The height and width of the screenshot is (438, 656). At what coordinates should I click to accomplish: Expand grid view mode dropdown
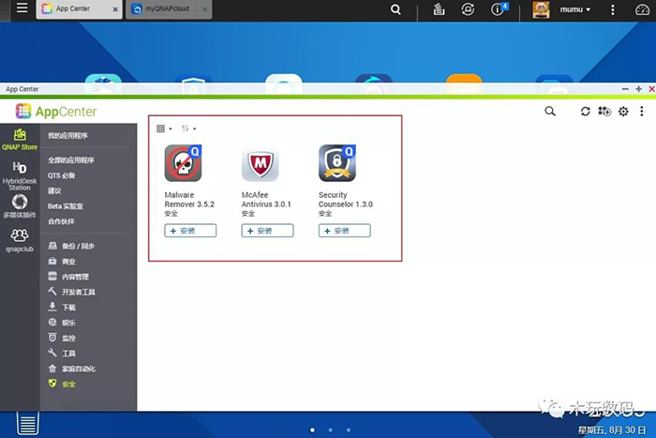pos(164,128)
